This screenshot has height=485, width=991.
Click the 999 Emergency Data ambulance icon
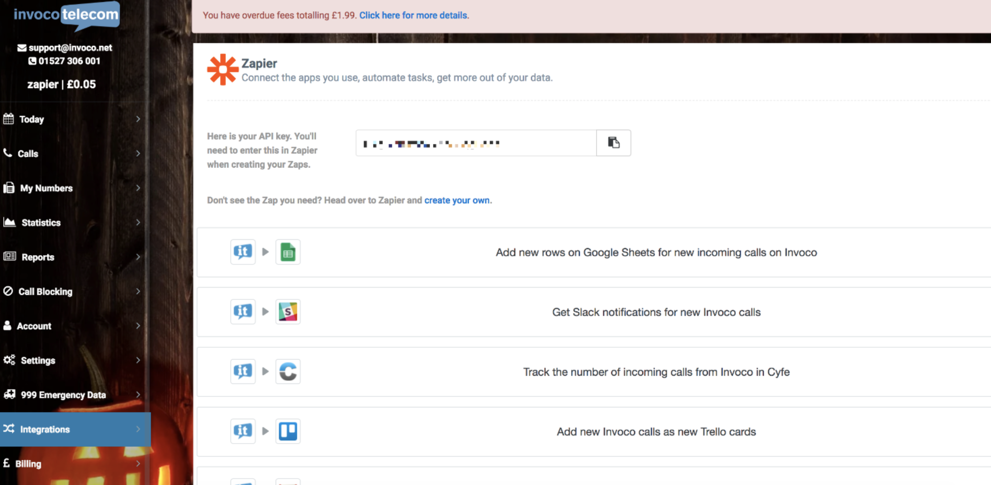[x=9, y=394]
